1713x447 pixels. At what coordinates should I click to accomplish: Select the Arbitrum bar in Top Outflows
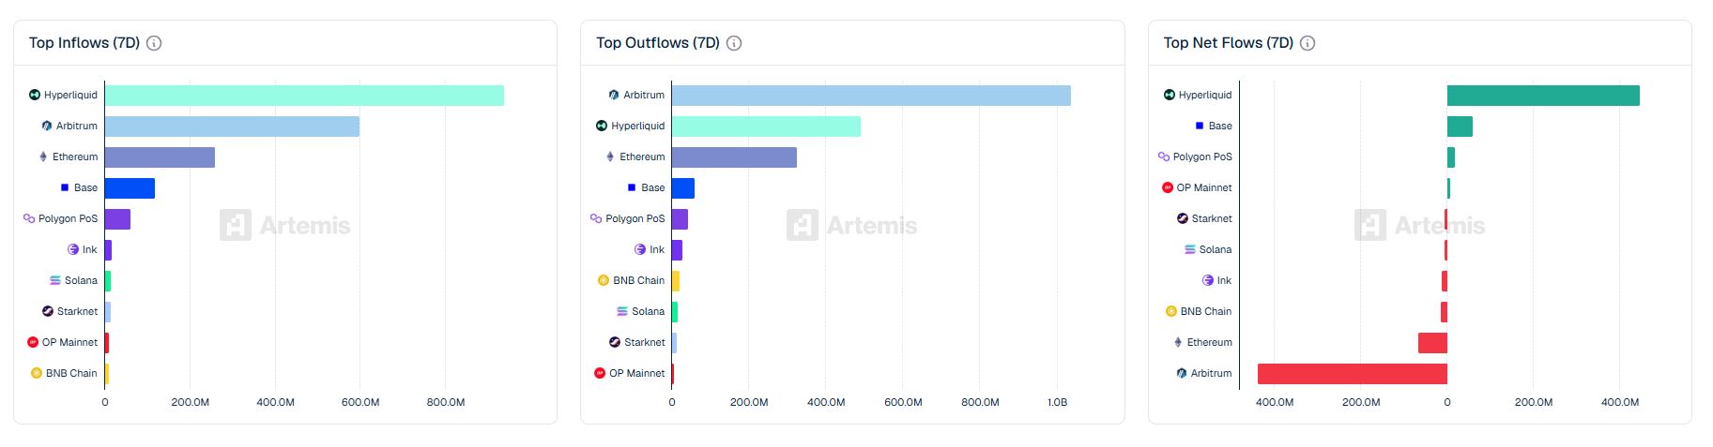(871, 96)
